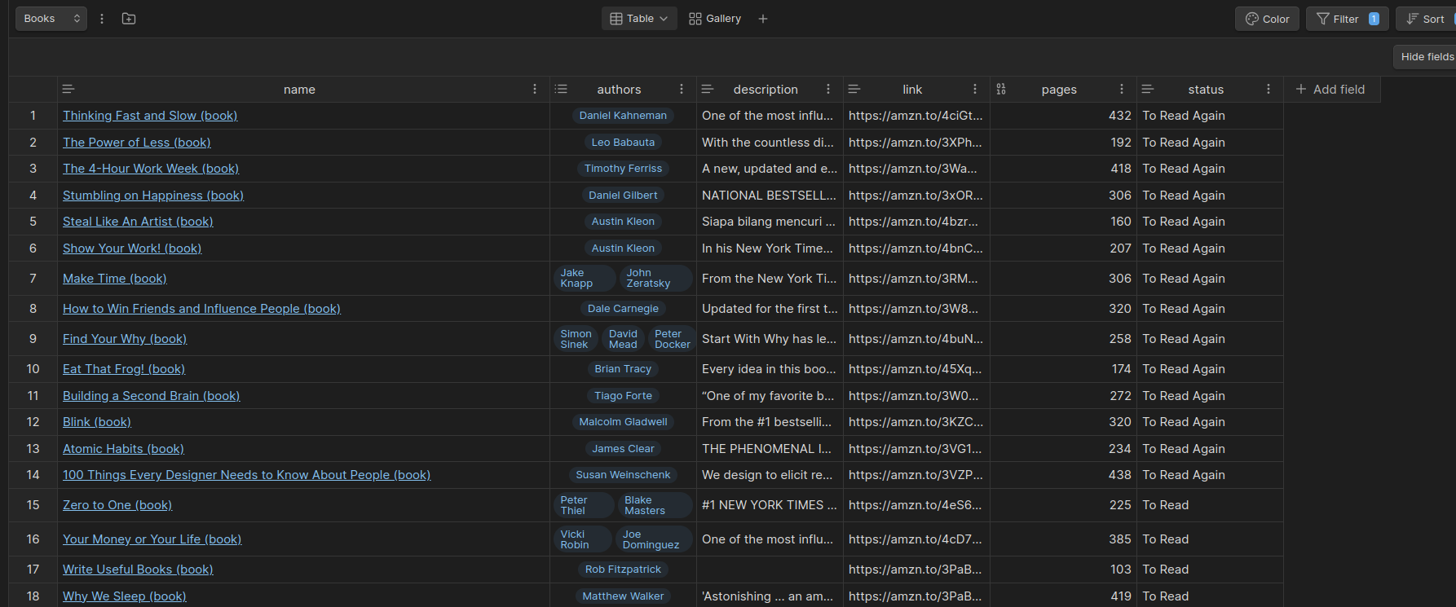Screen dimensions: 1456x607
Task: Click the gallery grid icon in Gallery tab
Action: pyautogui.click(x=695, y=19)
